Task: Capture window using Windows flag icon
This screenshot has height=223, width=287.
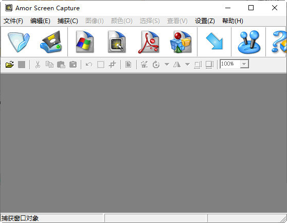Action: point(85,42)
